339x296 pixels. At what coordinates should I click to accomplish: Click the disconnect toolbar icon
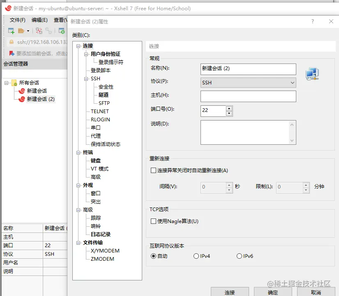pos(39,31)
